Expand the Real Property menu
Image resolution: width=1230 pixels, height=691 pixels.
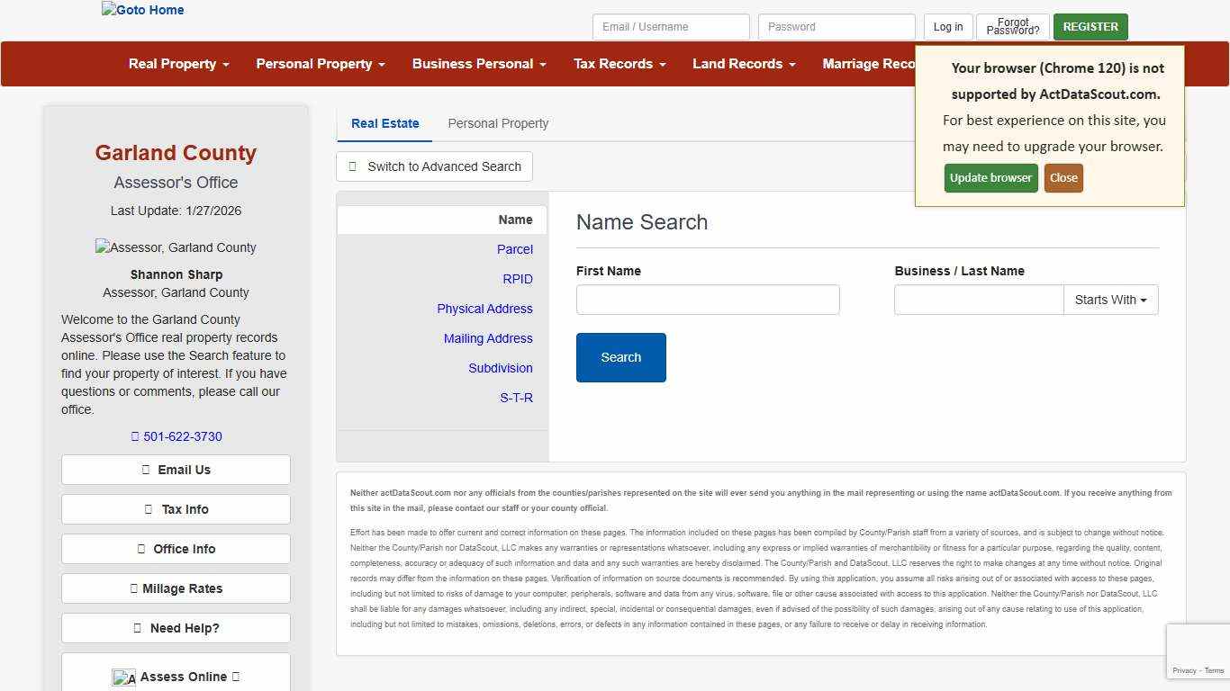177,64
